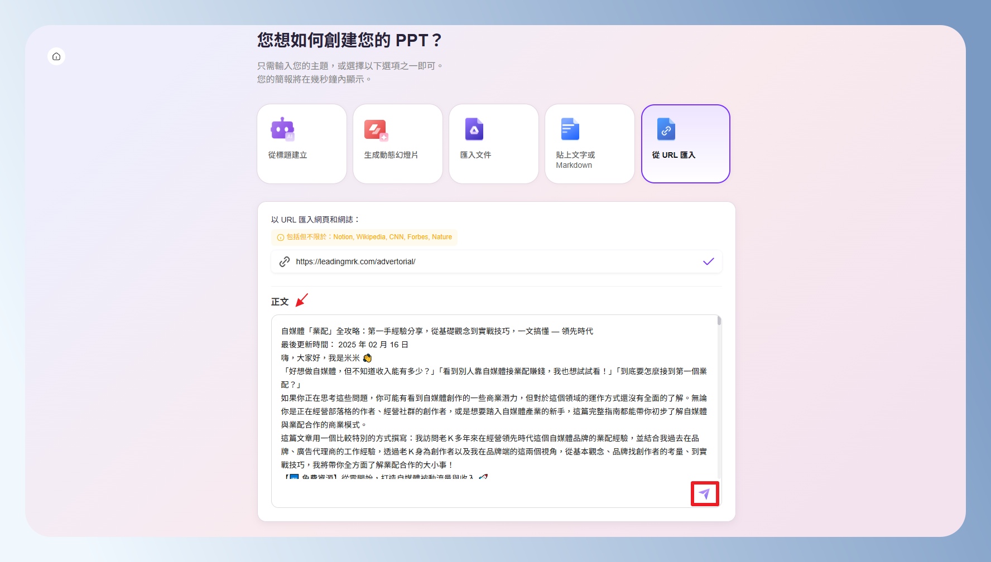Click the chain link icon in URL field

(285, 261)
